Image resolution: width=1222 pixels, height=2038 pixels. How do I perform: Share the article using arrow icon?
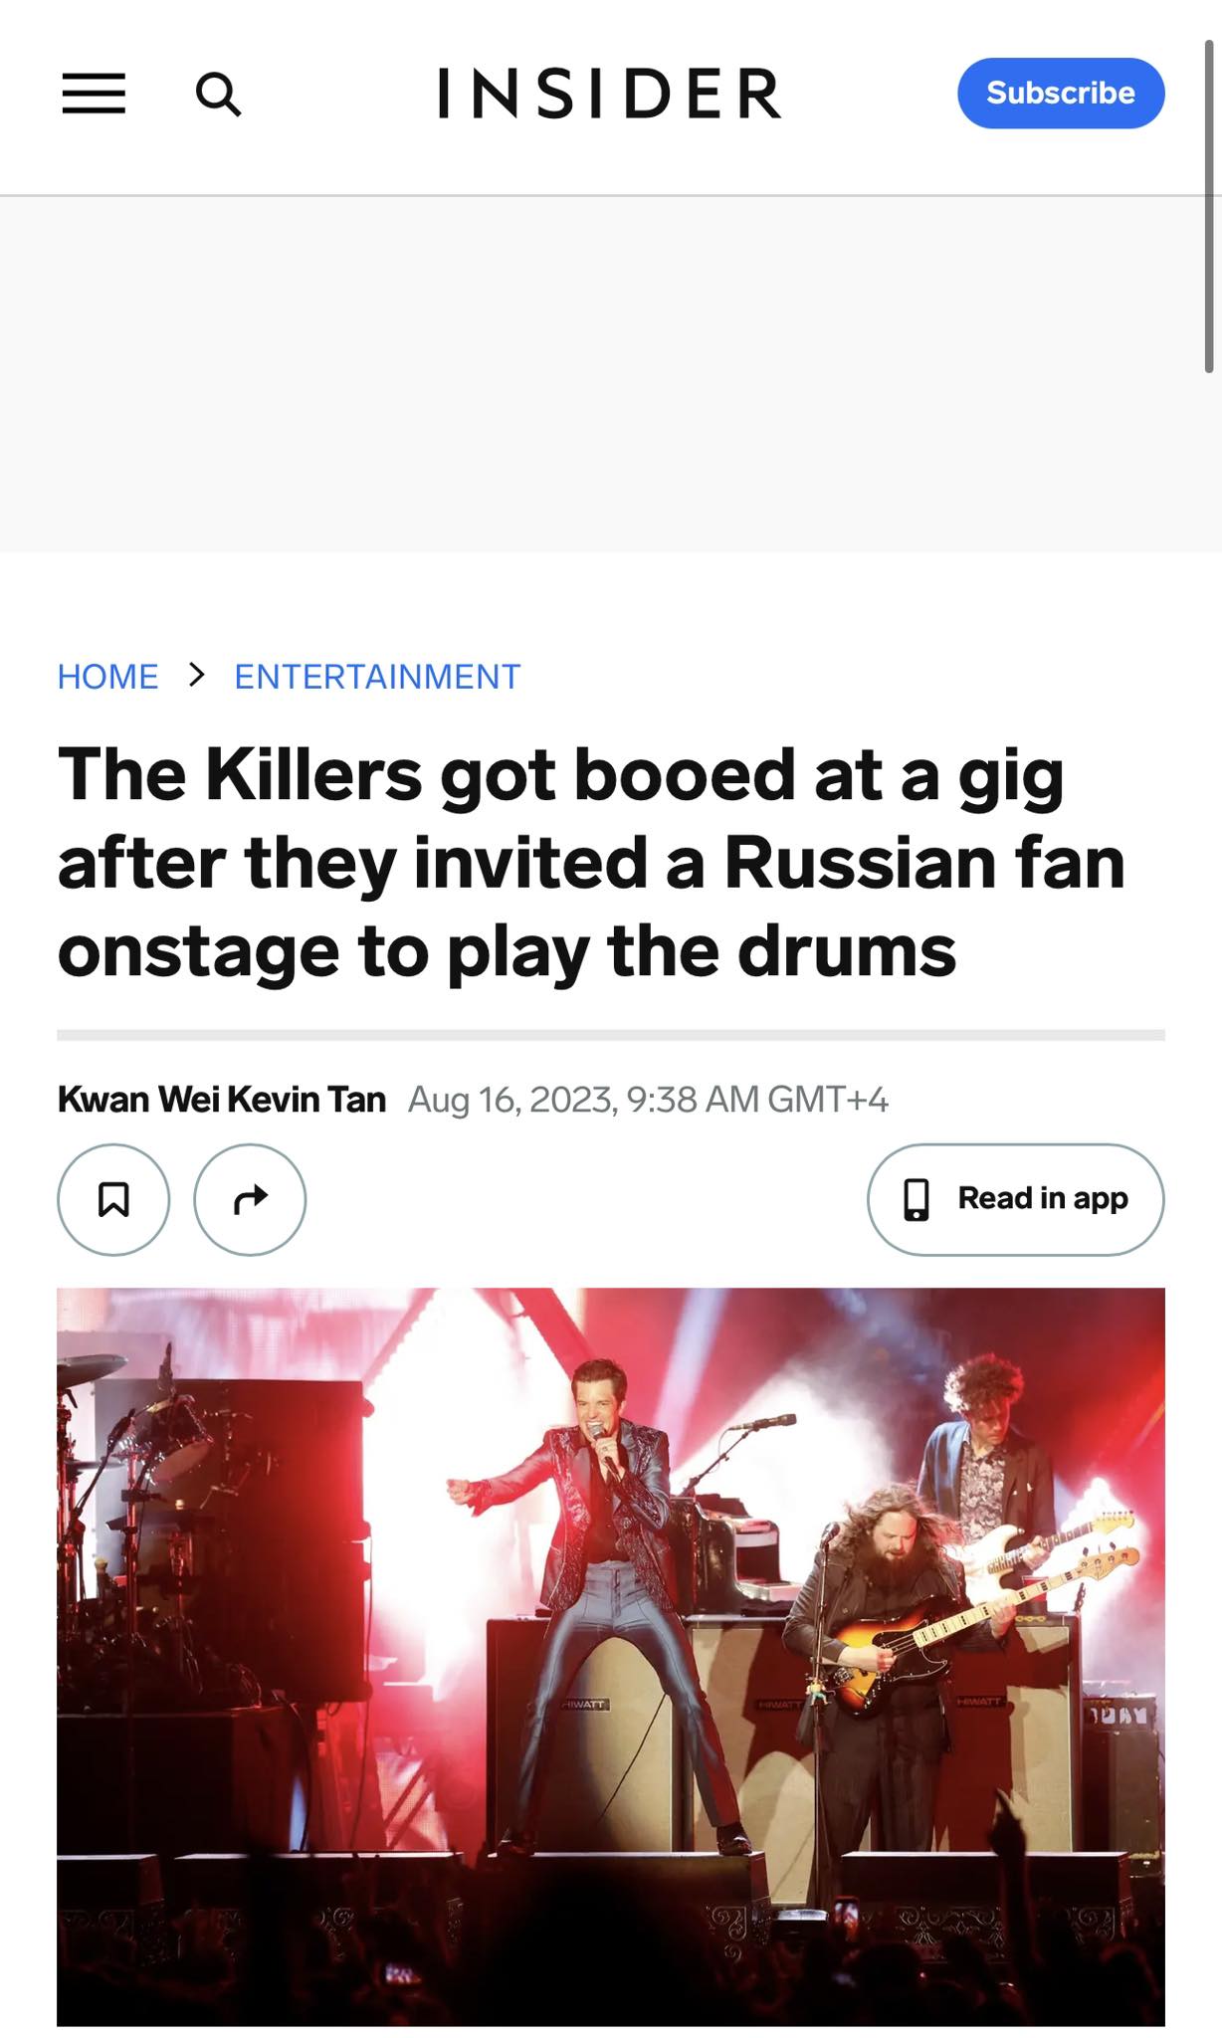(x=250, y=1199)
